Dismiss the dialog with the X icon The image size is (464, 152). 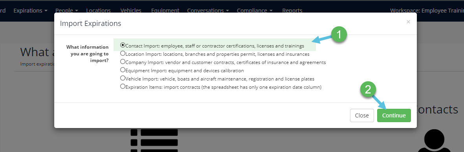pyautogui.click(x=408, y=22)
